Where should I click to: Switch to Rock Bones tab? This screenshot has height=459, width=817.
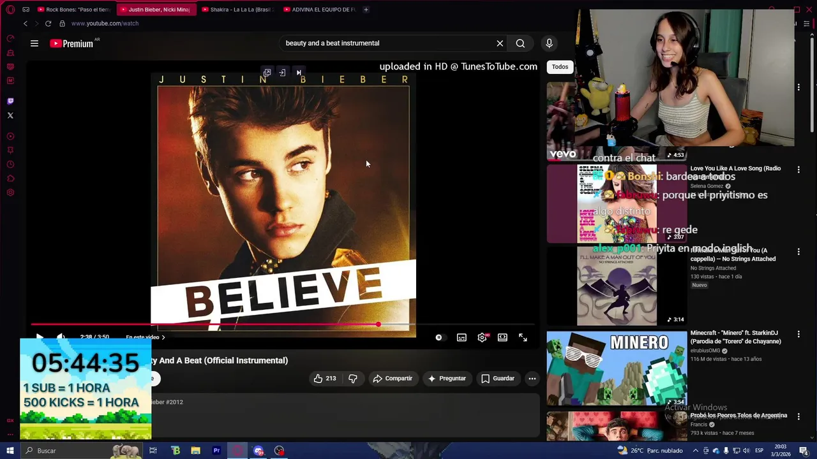point(75,10)
